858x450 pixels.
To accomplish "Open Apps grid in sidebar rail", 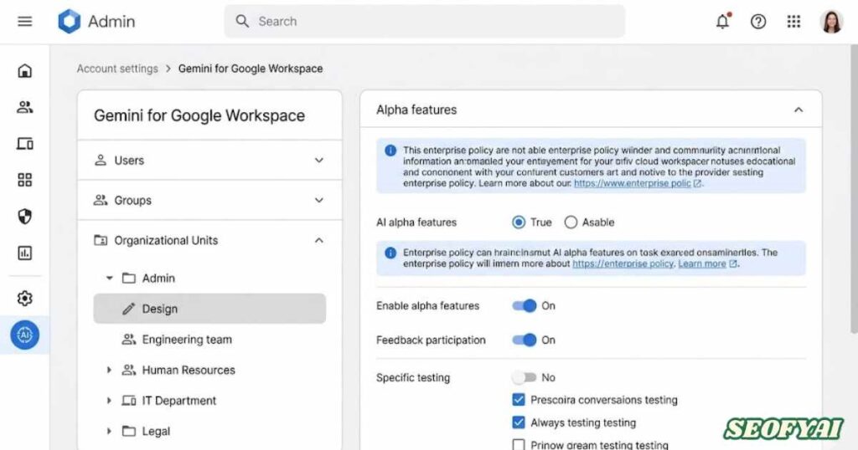I will pyautogui.click(x=24, y=180).
